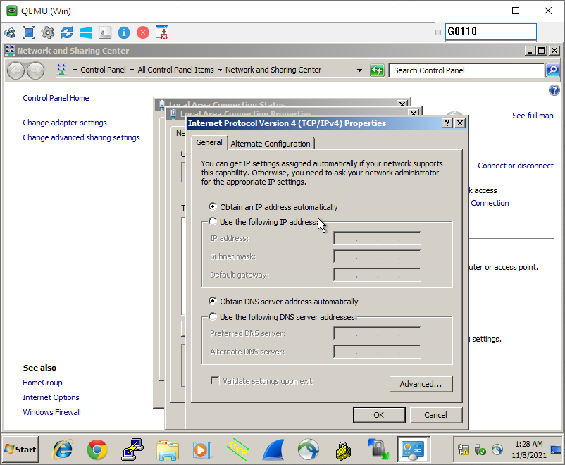Viewport: 565px width, 465px height.
Task: Open Internet Explorer from the taskbar
Action: 63,449
